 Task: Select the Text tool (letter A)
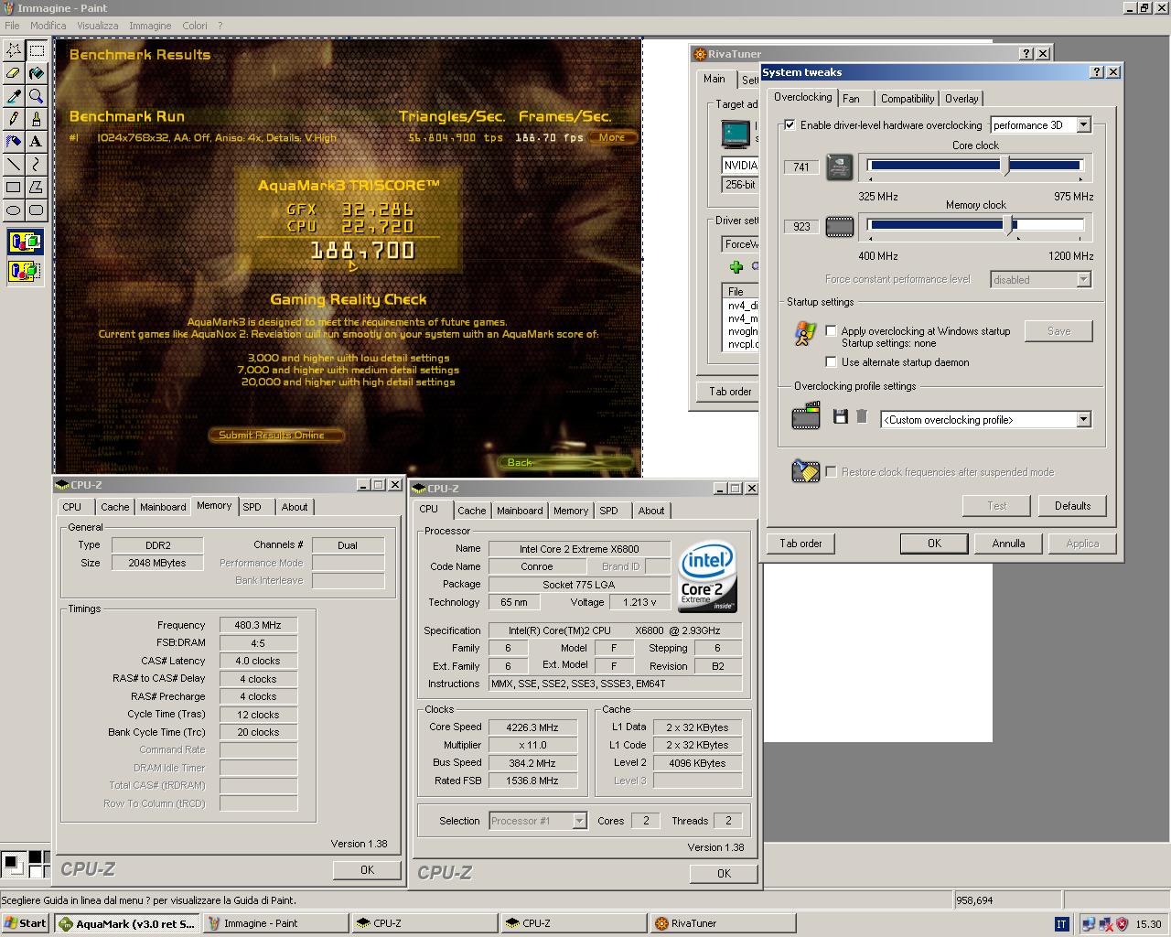pyautogui.click(x=37, y=142)
